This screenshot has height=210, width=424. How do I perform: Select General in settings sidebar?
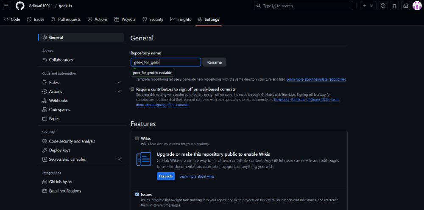tap(81, 37)
